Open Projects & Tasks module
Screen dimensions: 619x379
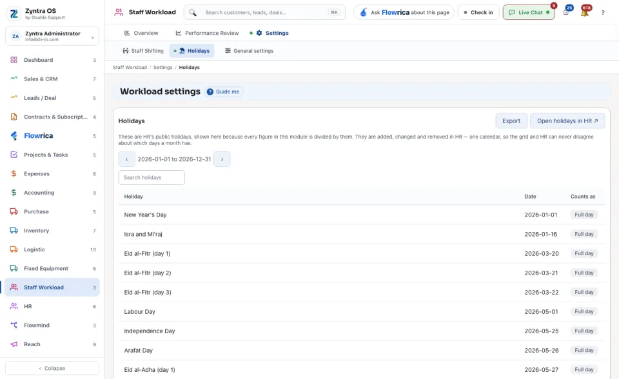(52, 155)
